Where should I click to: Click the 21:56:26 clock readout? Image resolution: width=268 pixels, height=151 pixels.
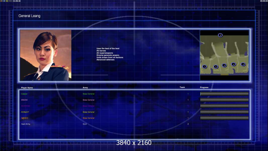tap(17, 1)
